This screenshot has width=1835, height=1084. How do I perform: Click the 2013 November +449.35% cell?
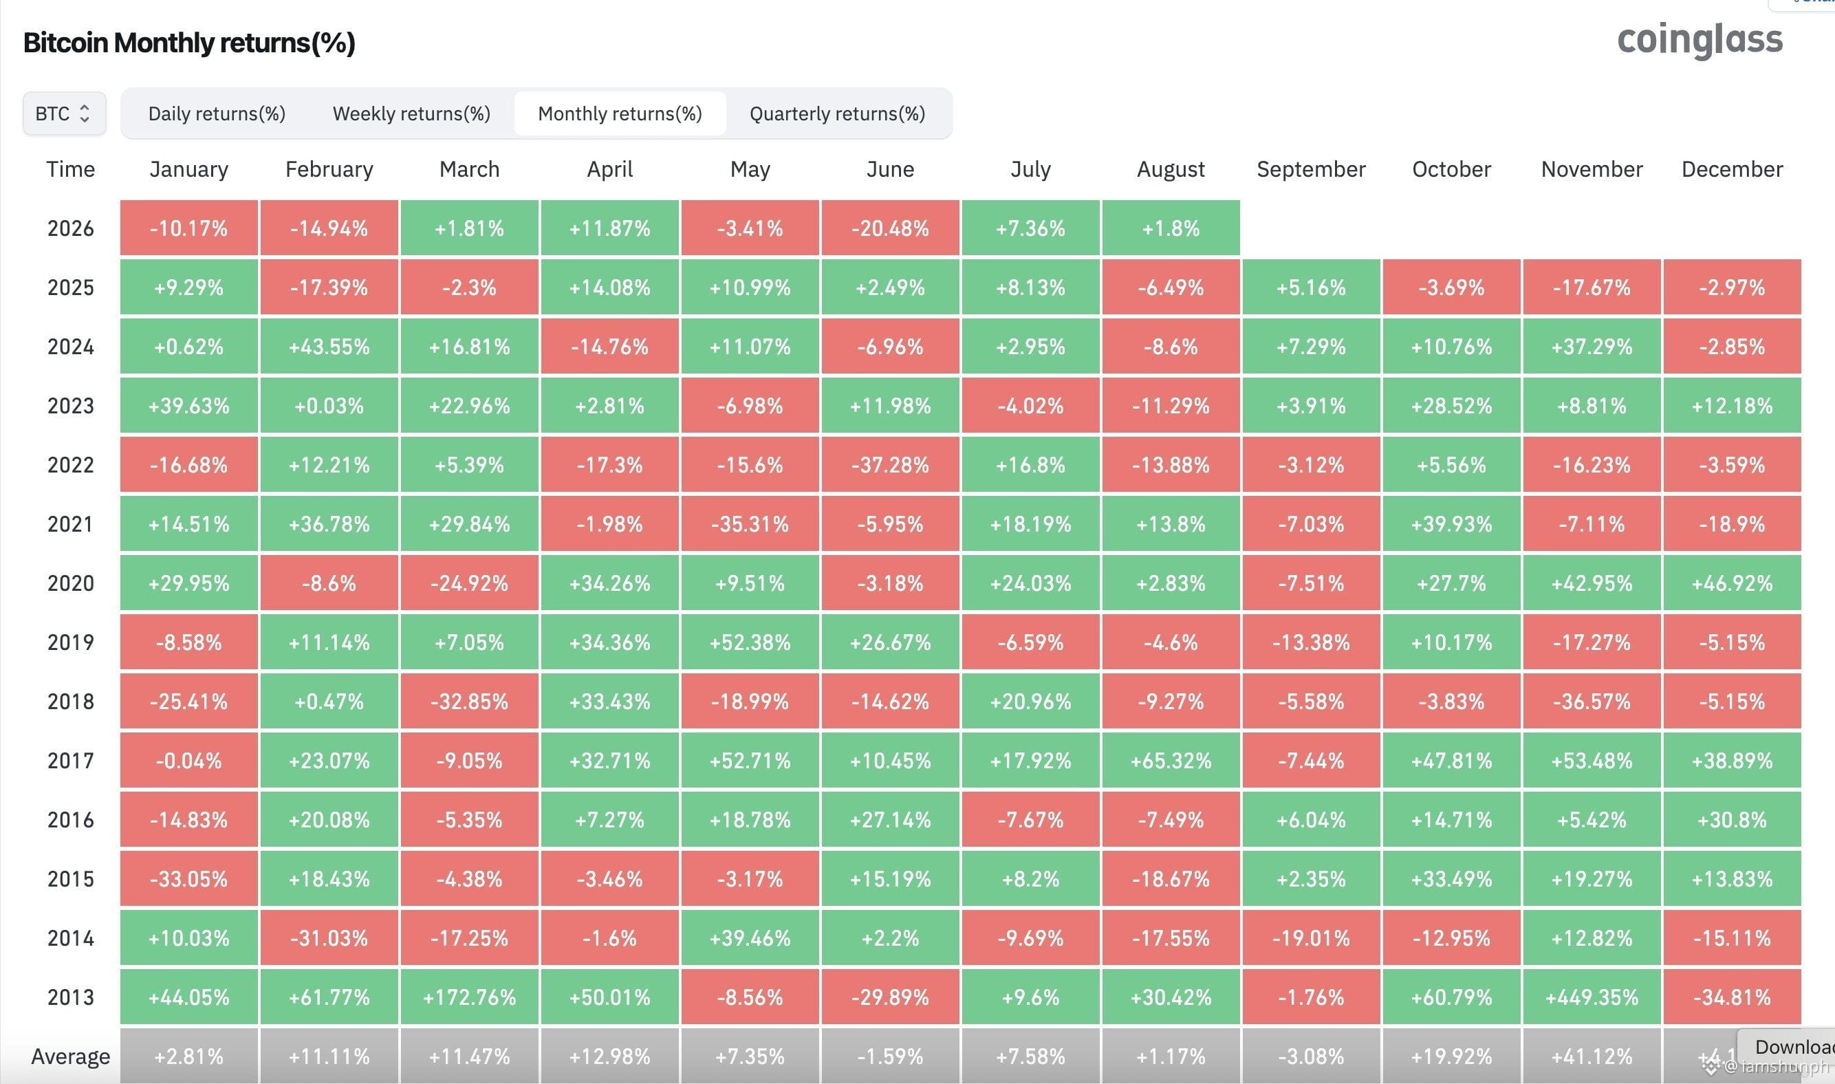[1592, 997]
